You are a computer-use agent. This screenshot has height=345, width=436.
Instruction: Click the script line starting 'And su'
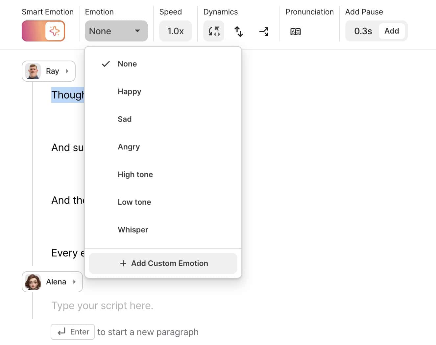(x=68, y=147)
